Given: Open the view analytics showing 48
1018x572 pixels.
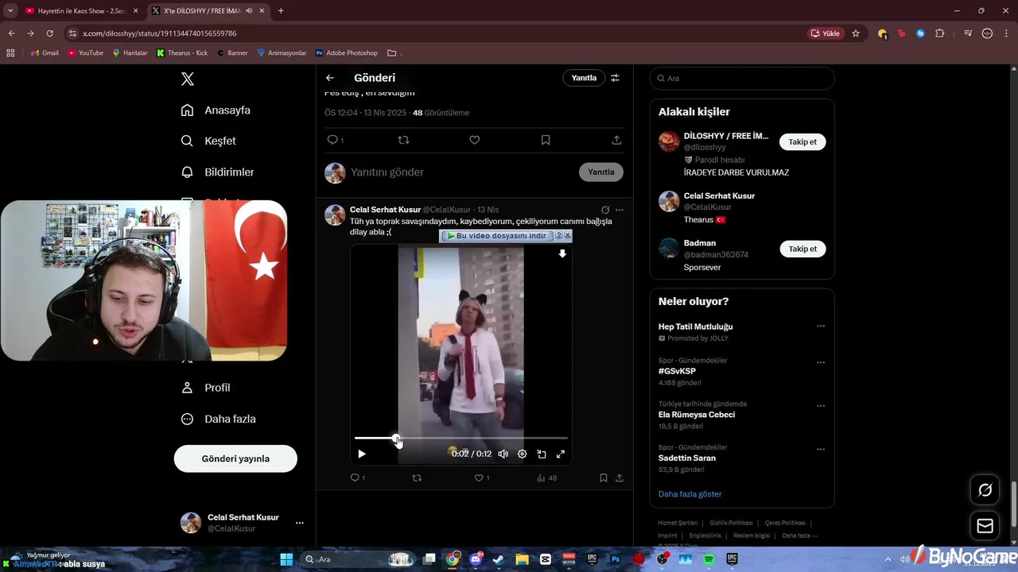Looking at the screenshot, I should [546, 478].
